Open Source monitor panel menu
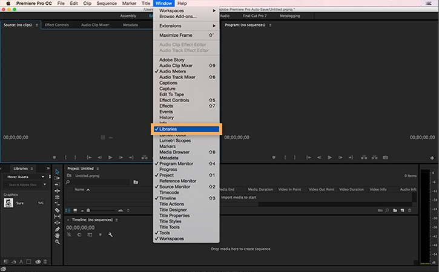The width and height of the screenshot is (439, 272). click(37, 25)
